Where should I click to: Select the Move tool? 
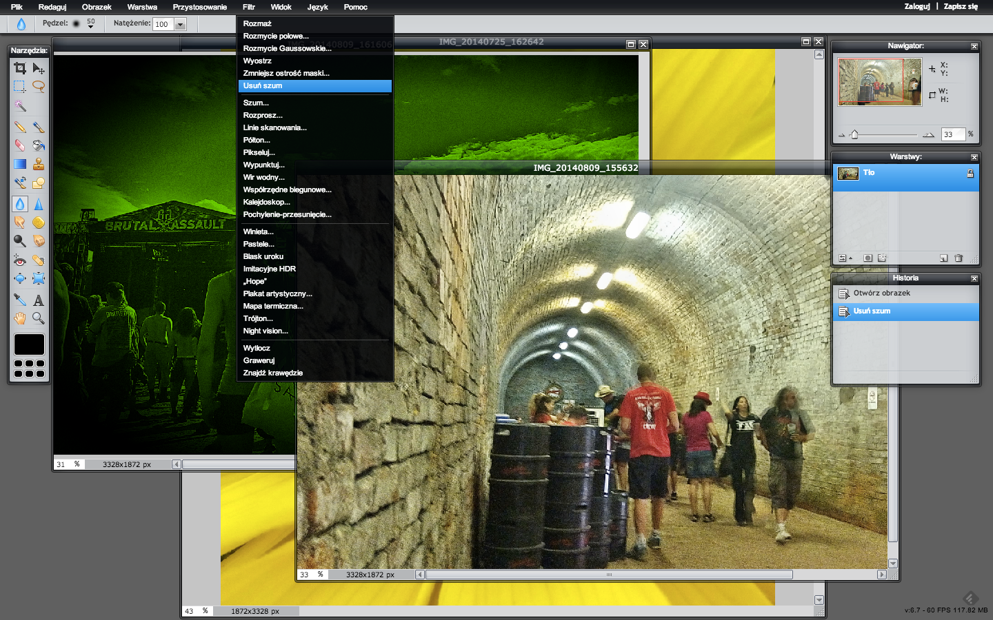39,68
